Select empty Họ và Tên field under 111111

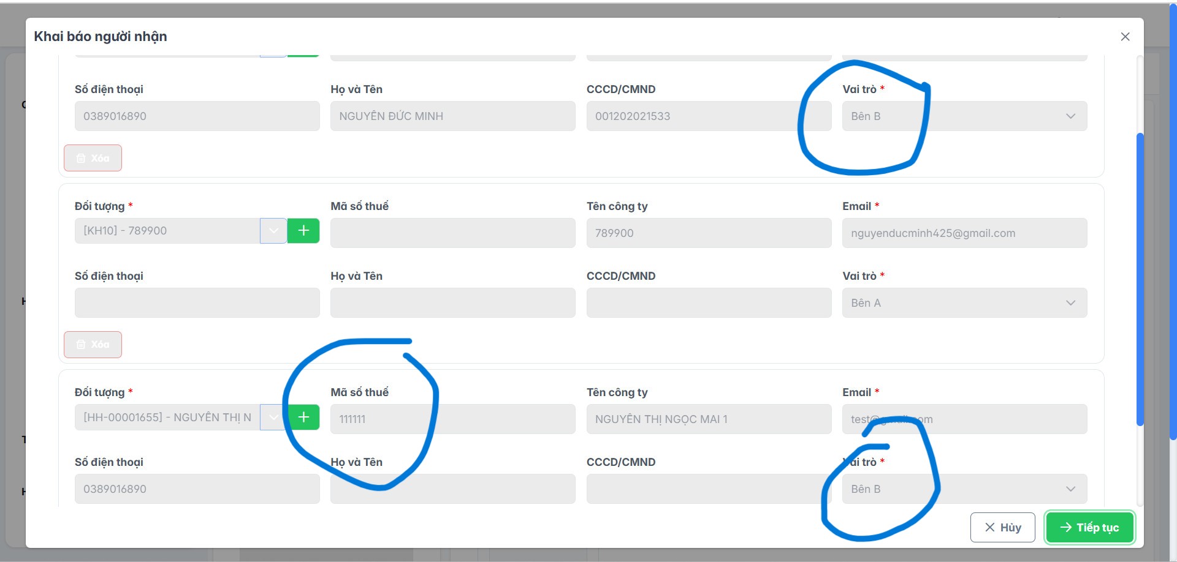click(453, 489)
